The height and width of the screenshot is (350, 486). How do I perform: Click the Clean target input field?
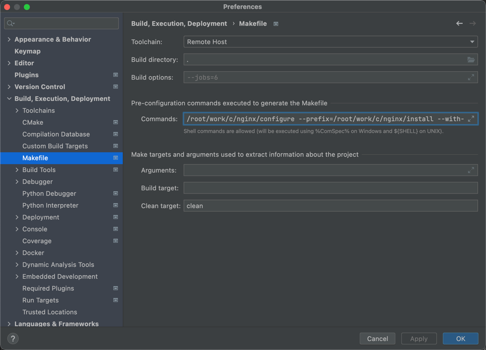click(330, 206)
